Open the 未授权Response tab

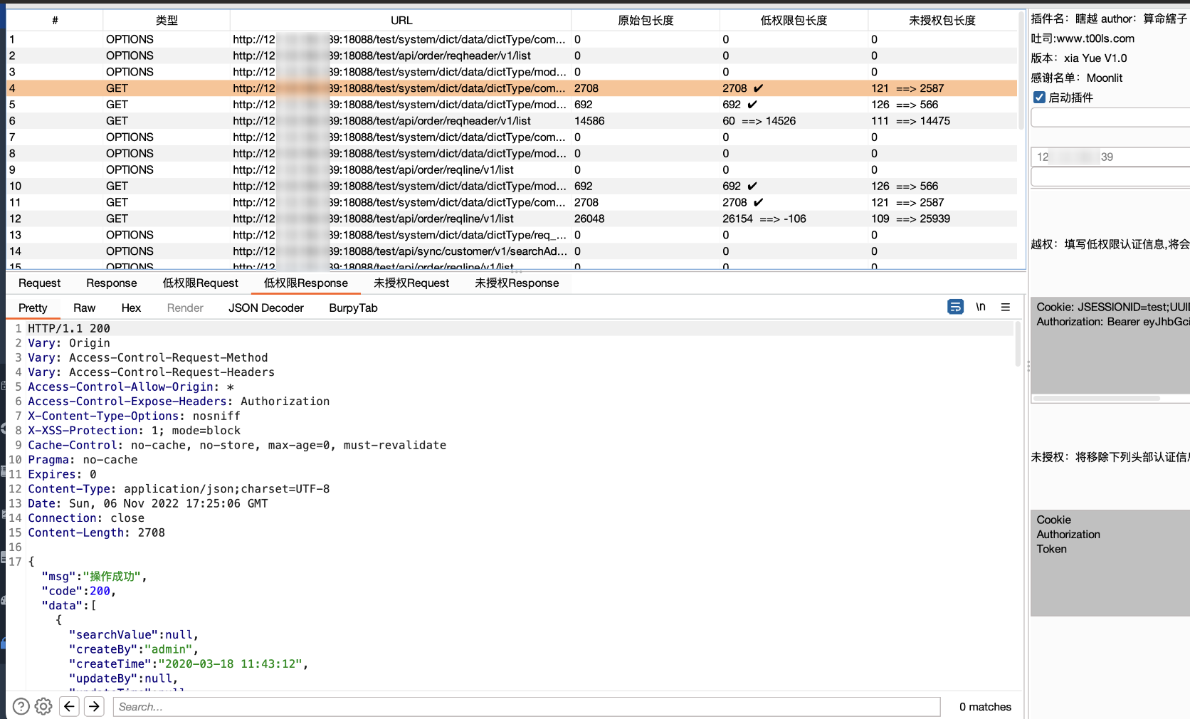click(x=517, y=283)
